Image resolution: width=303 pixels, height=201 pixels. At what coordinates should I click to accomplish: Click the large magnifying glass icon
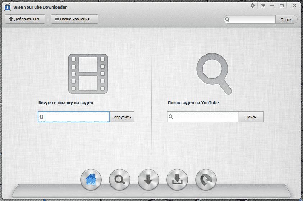(214, 74)
